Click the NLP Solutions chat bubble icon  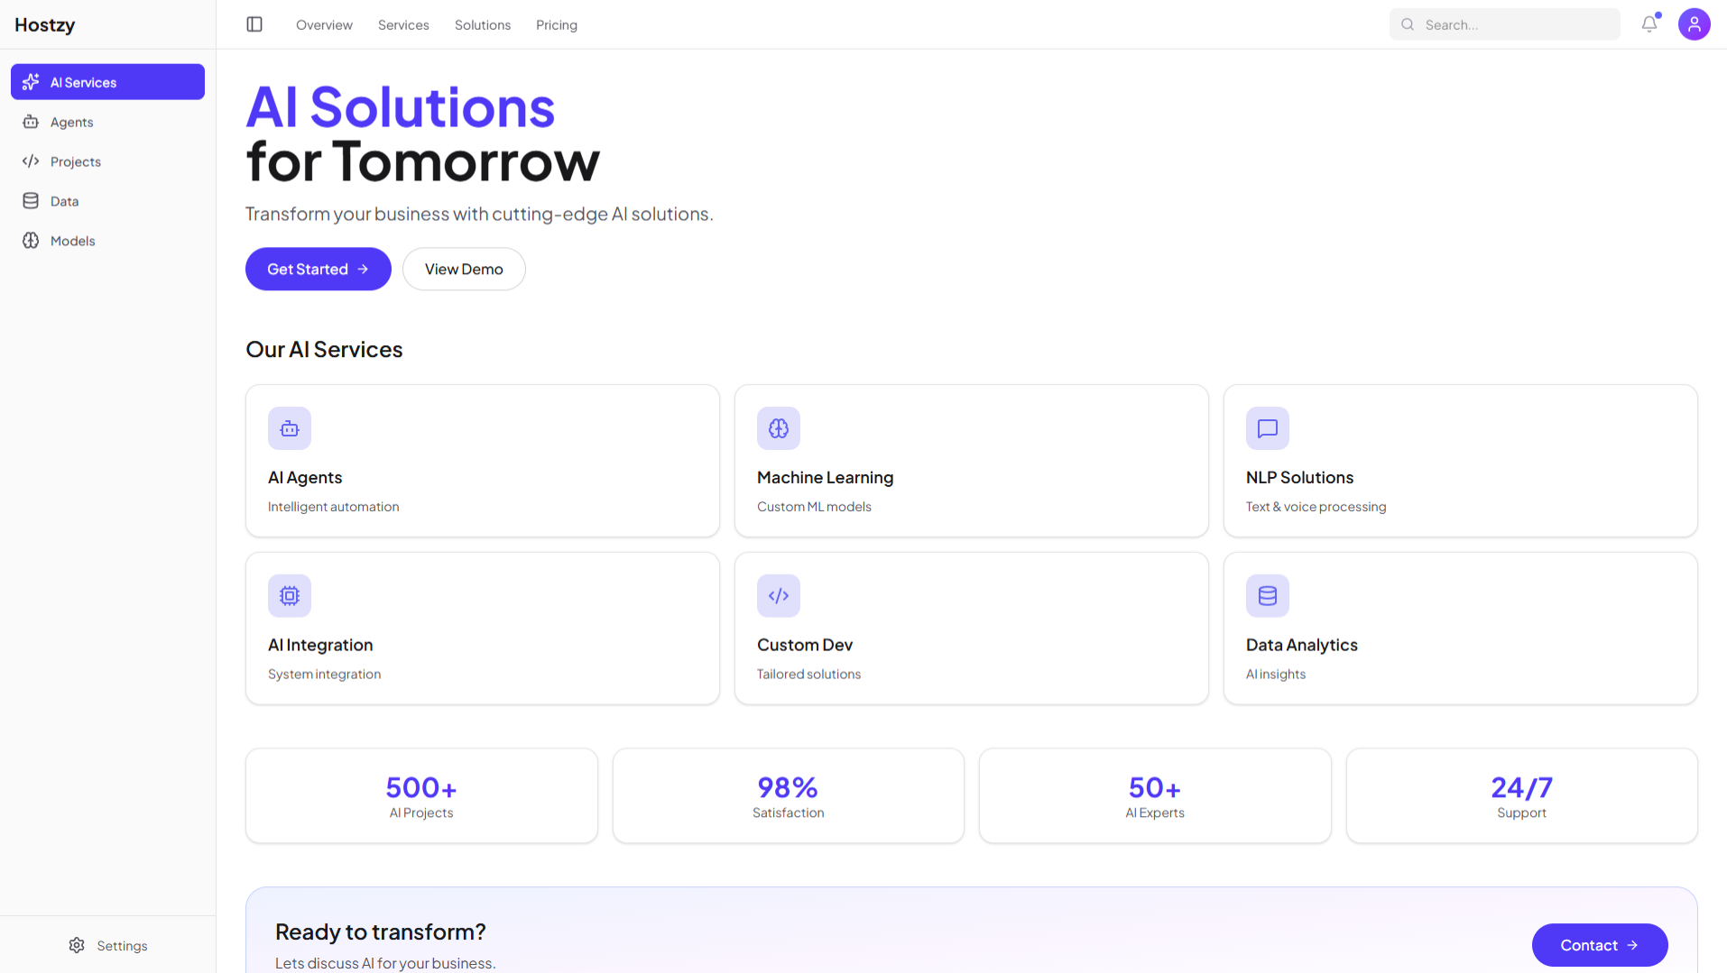click(1268, 428)
